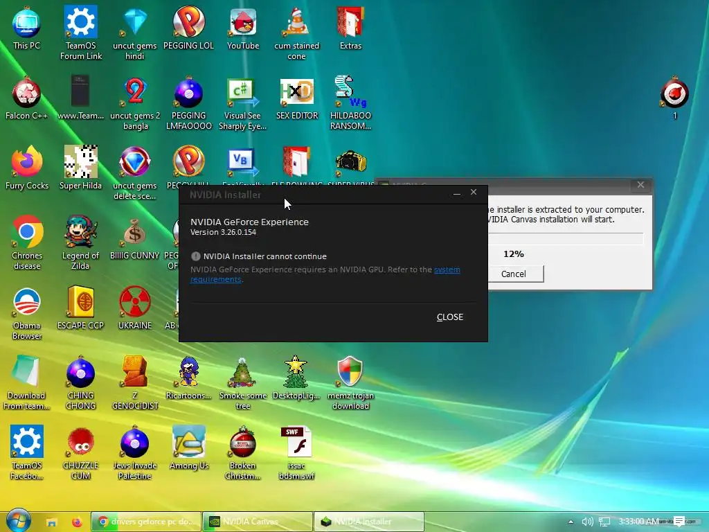709x532 pixels.
Task: Open File Explorer from the taskbar
Action: coord(51,522)
